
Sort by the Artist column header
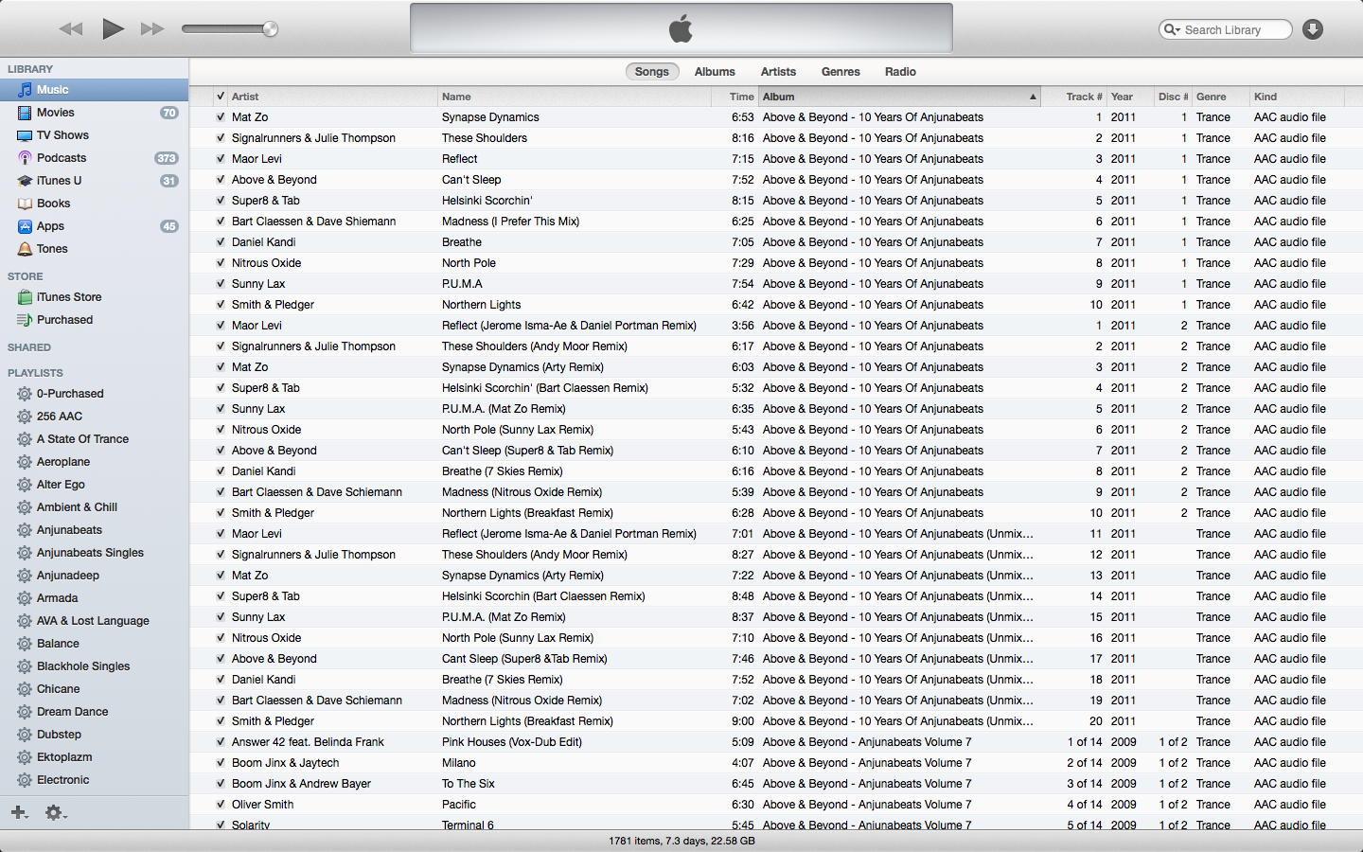click(x=332, y=97)
